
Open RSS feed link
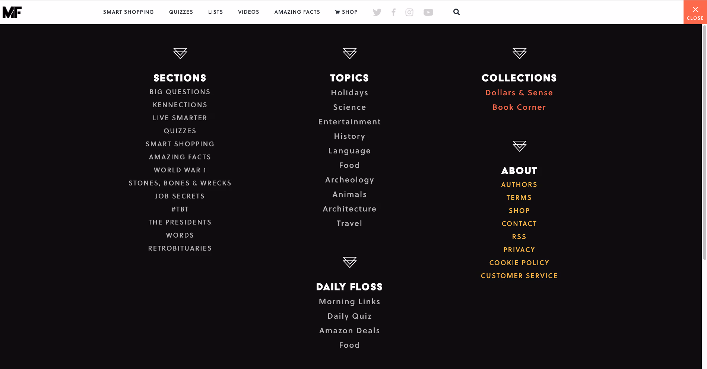pos(519,237)
